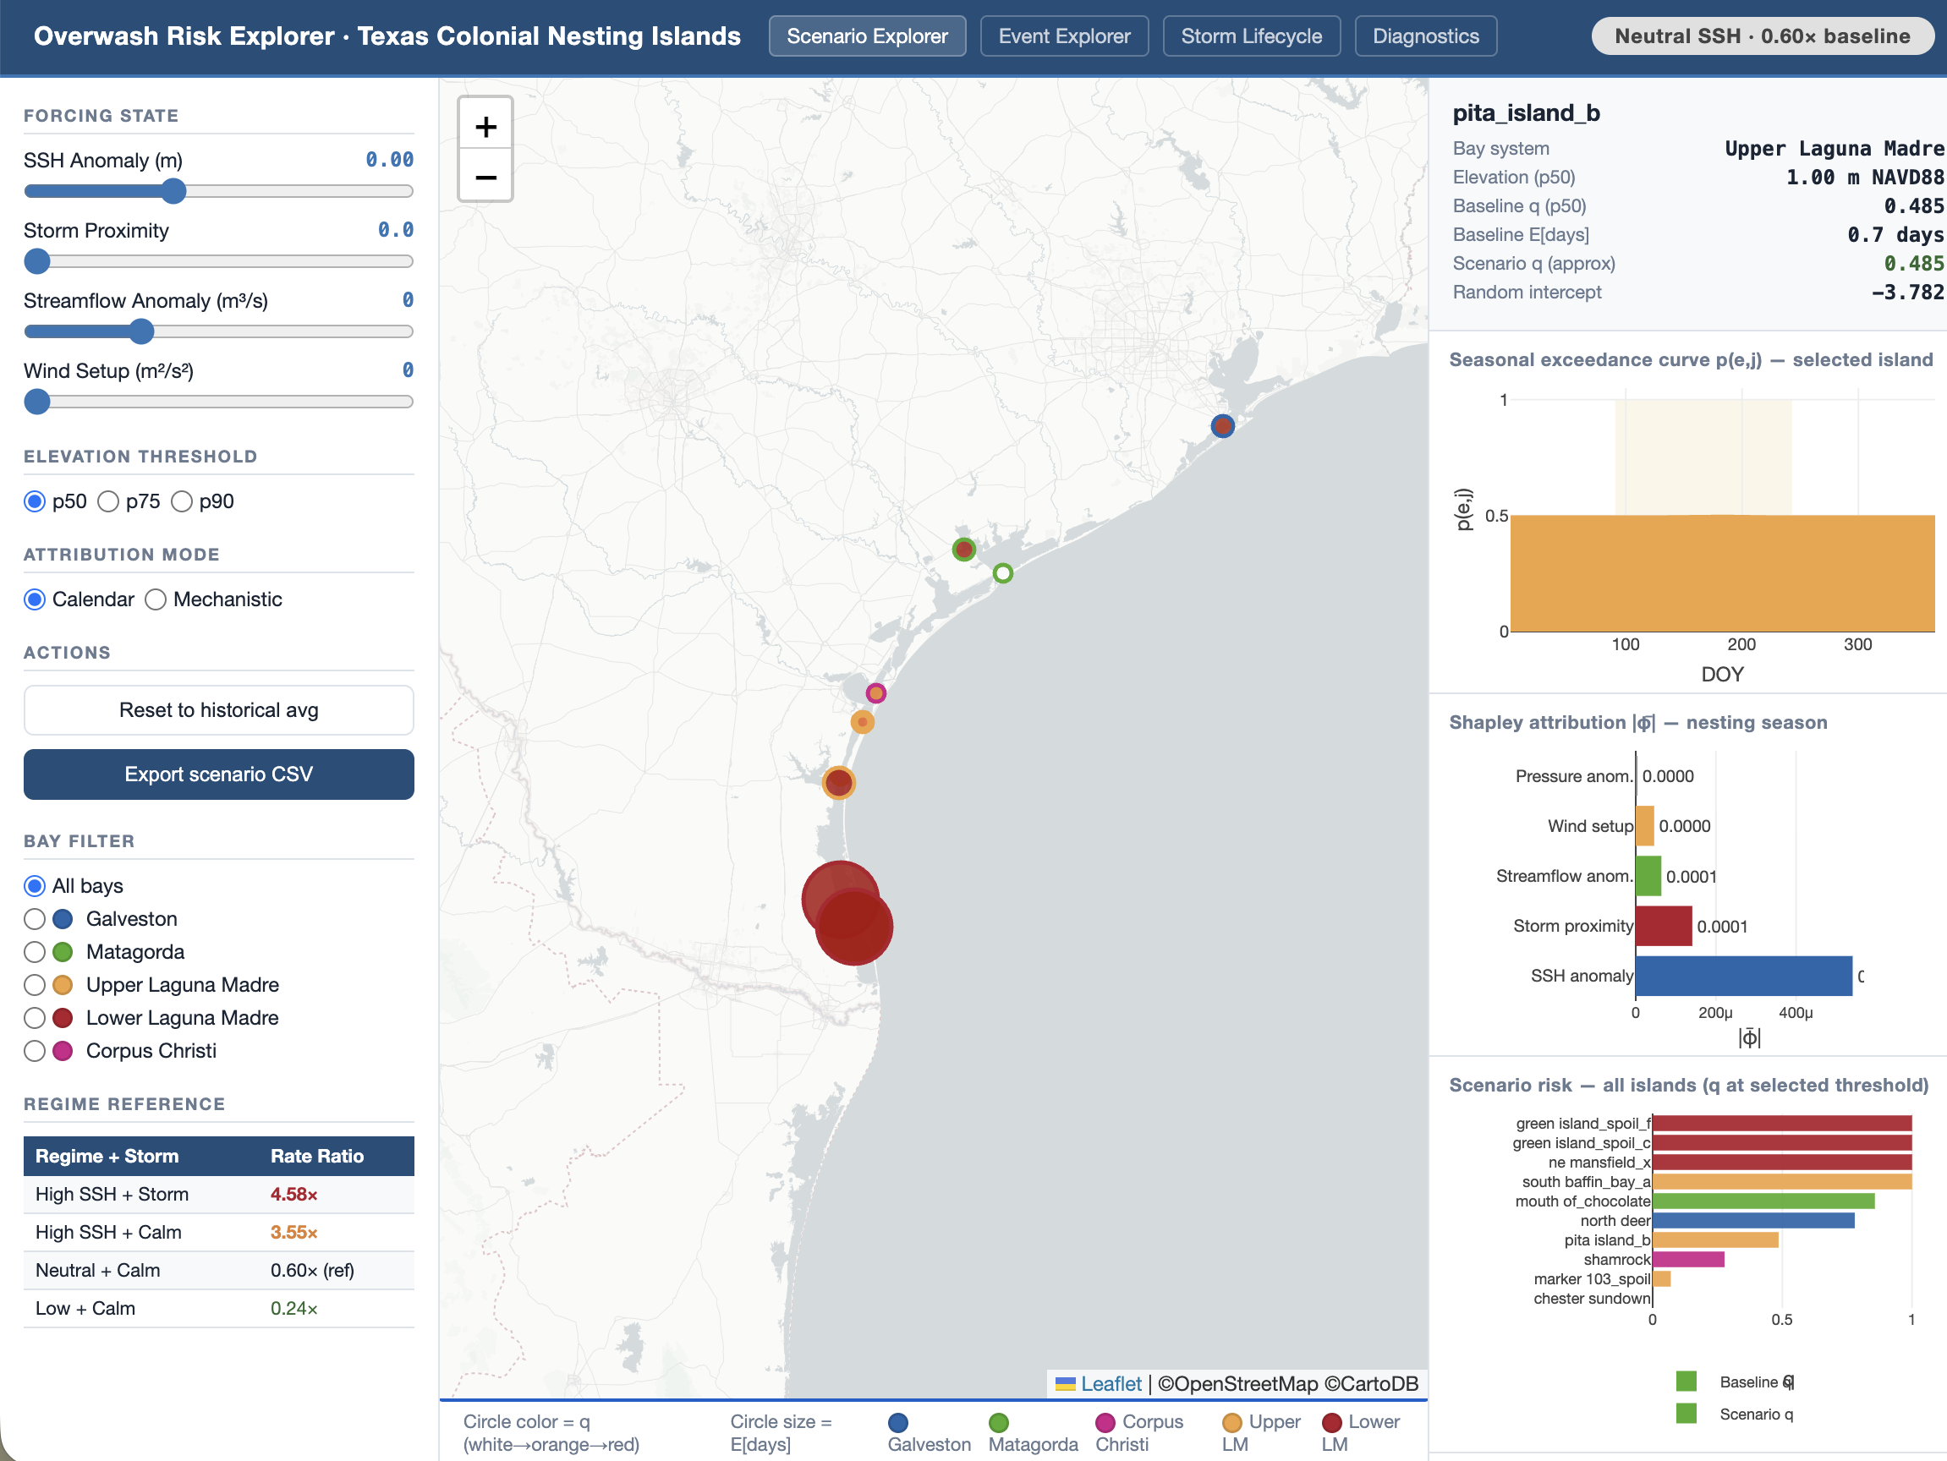Click the Streamflow anom. bar in Shapley chart
This screenshot has width=1947, height=1461.
[x=1648, y=876]
